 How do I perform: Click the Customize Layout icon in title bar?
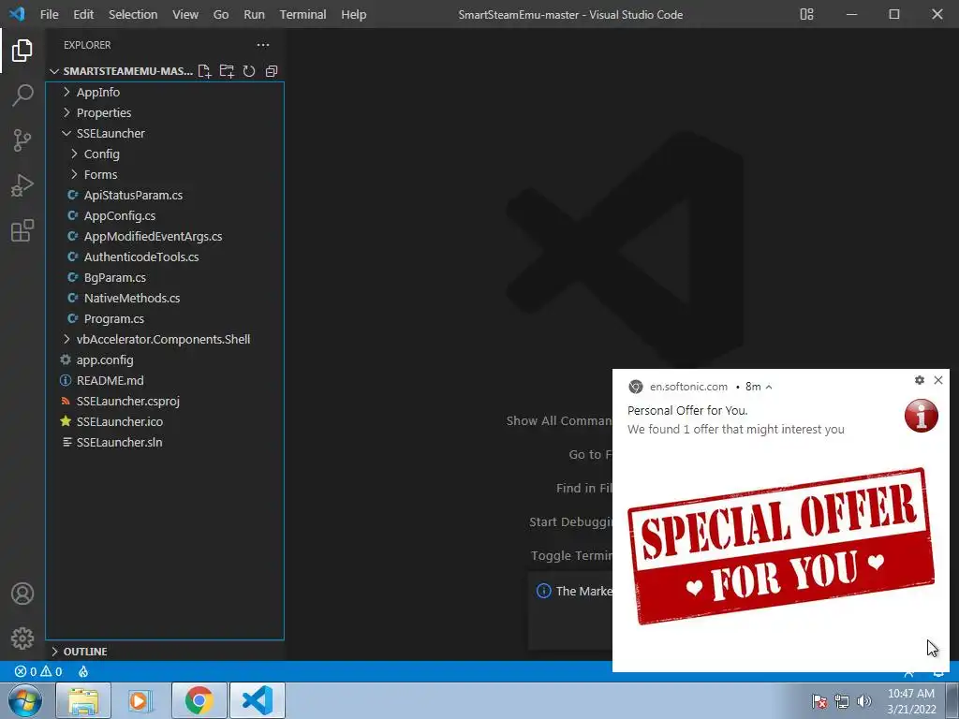[806, 14]
